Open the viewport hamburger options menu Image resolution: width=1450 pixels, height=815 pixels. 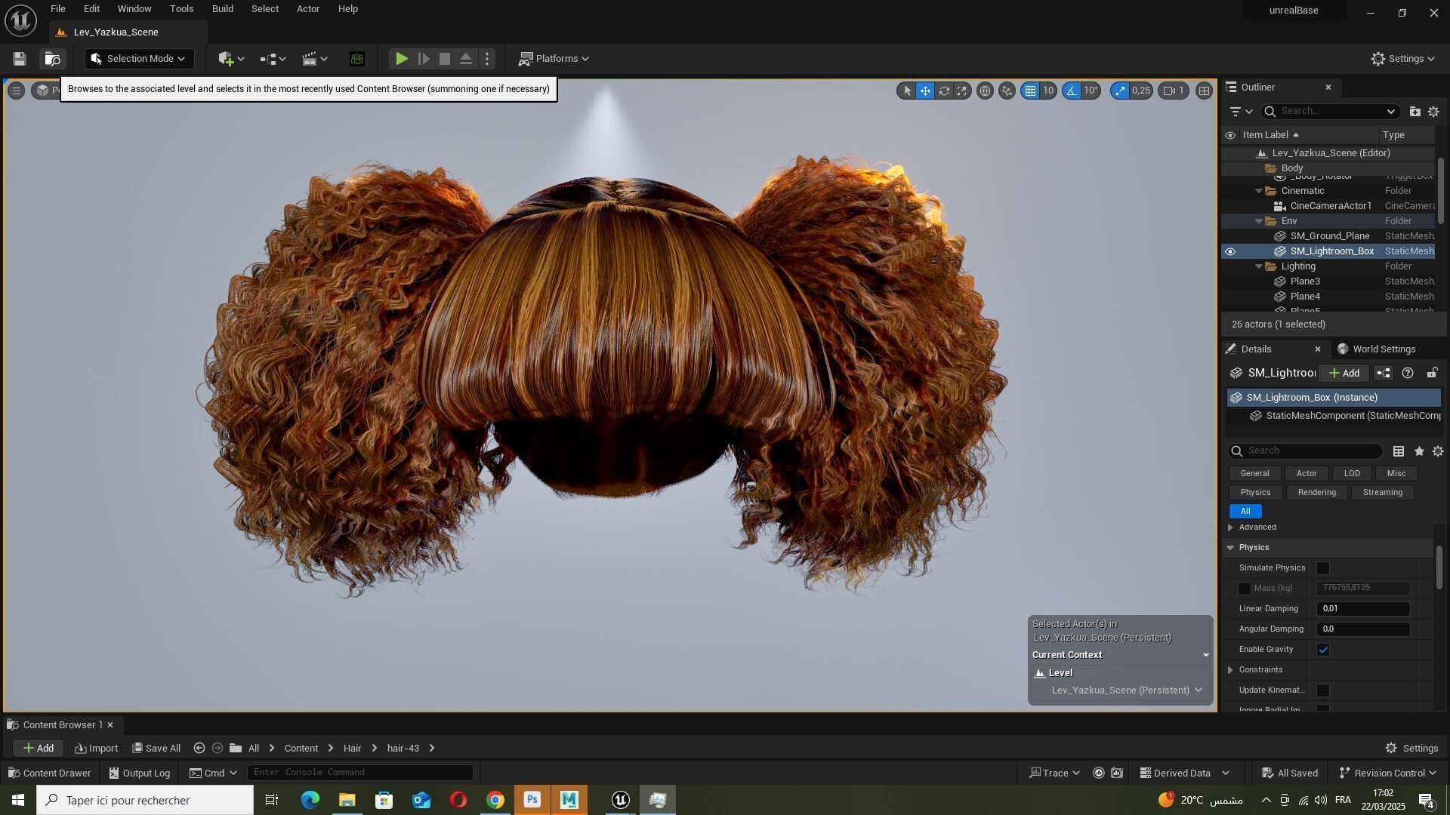tap(15, 91)
